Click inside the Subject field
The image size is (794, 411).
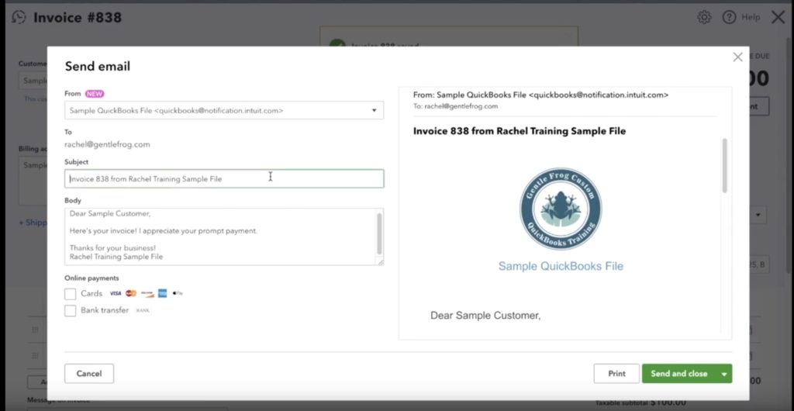click(224, 179)
